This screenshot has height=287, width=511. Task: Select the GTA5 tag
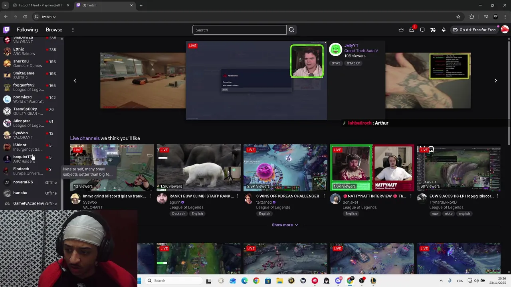pos(336,63)
